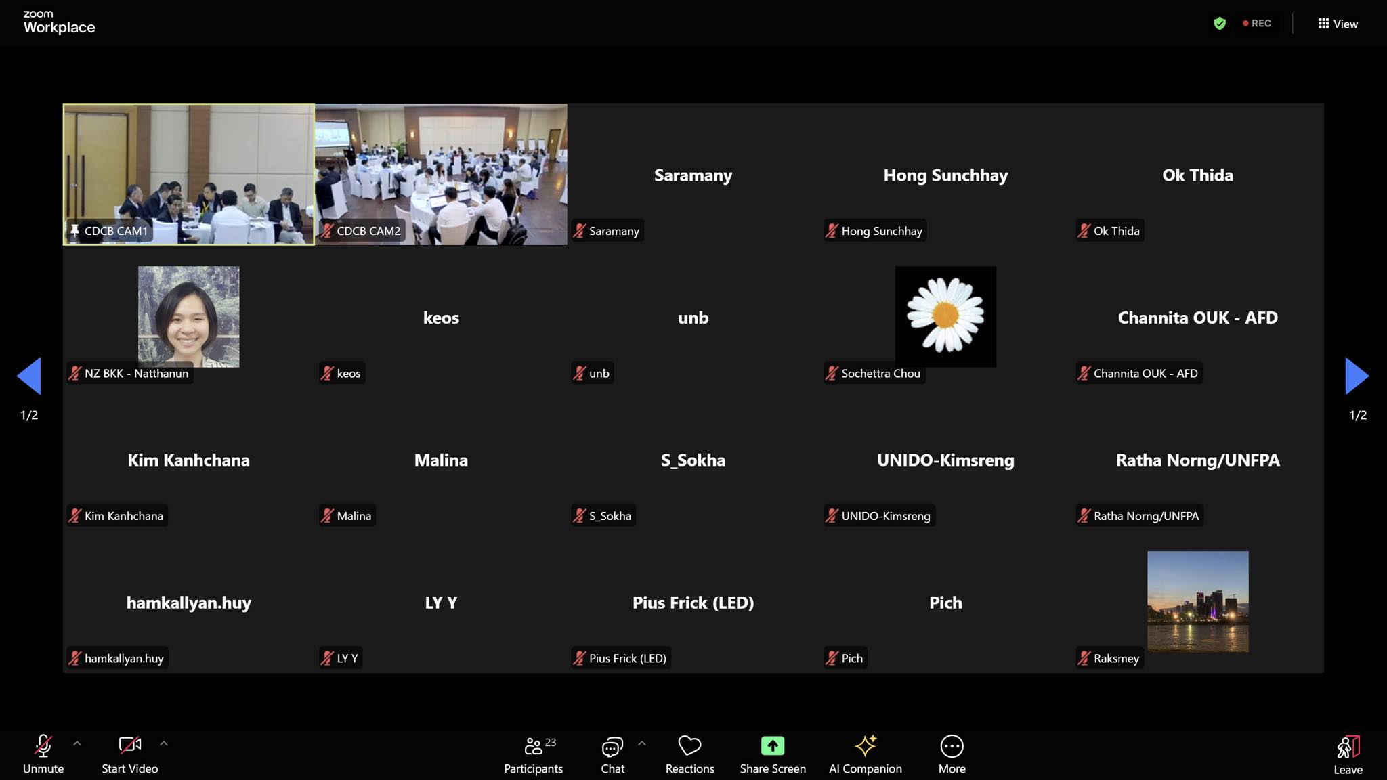Image resolution: width=1387 pixels, height=780 pixels.
Task: Click the Sochettra Chou daisy profile picture
Action: 945,316
